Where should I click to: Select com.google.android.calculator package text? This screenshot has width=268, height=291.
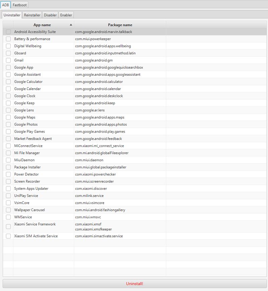tap(99, 82)
